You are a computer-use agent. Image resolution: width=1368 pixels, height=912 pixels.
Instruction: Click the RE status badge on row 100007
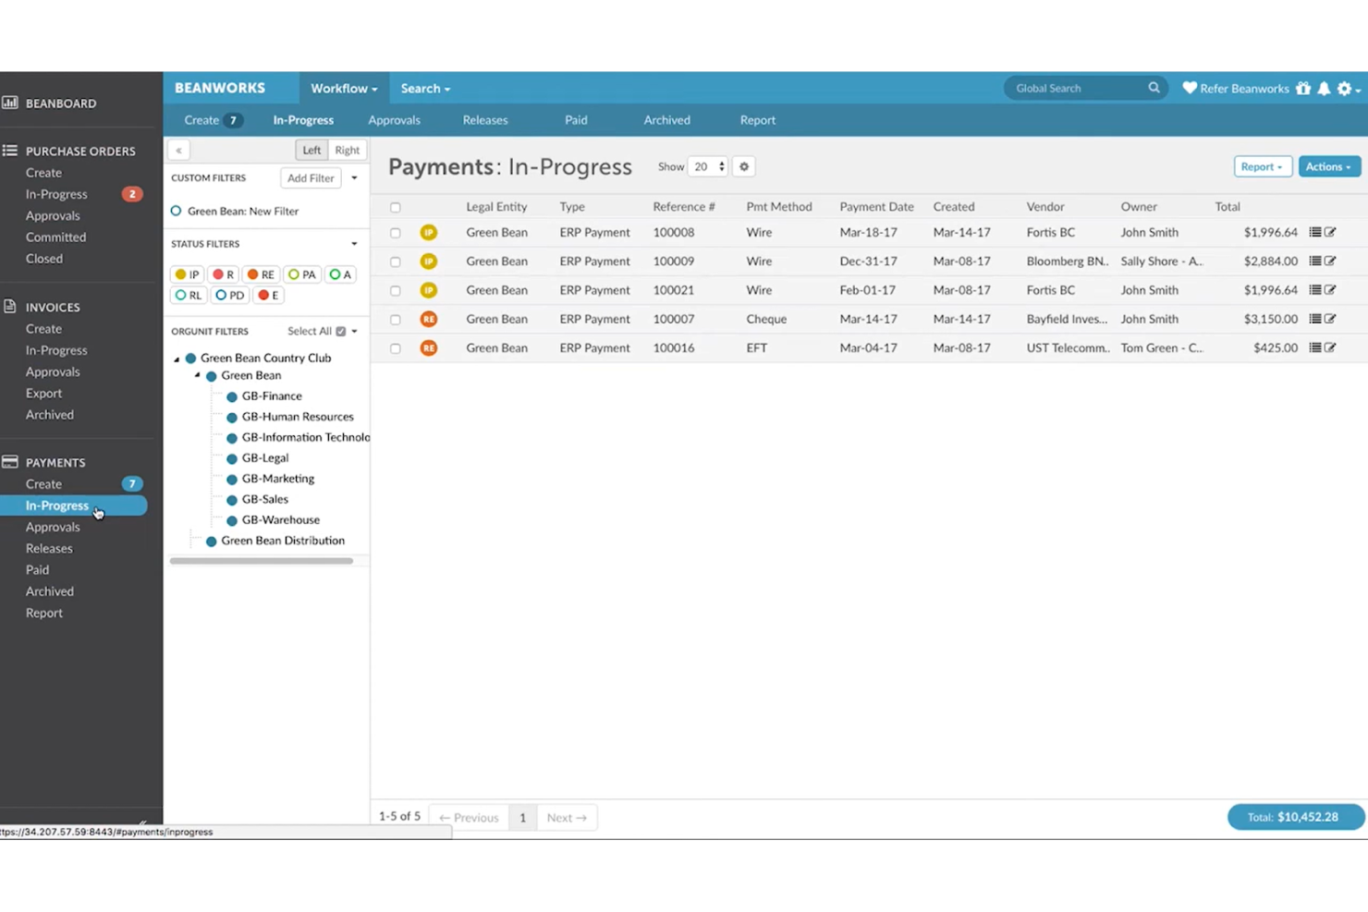click(429, 319)
